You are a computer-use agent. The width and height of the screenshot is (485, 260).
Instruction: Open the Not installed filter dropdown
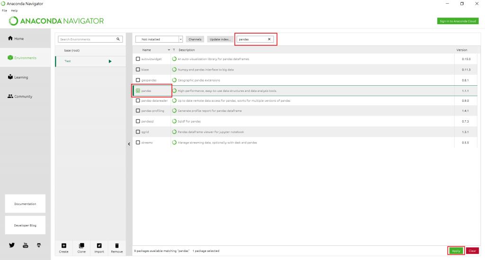click(x=159, y=39)
